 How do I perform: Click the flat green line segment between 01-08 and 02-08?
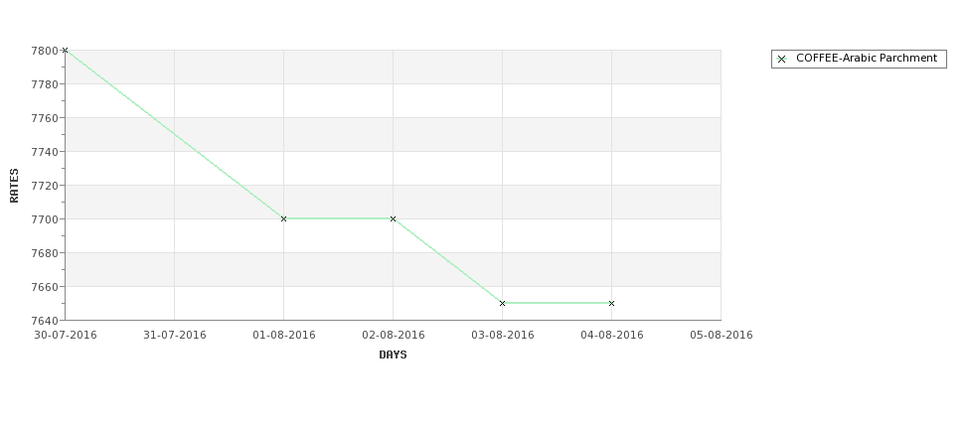[339, 218]
